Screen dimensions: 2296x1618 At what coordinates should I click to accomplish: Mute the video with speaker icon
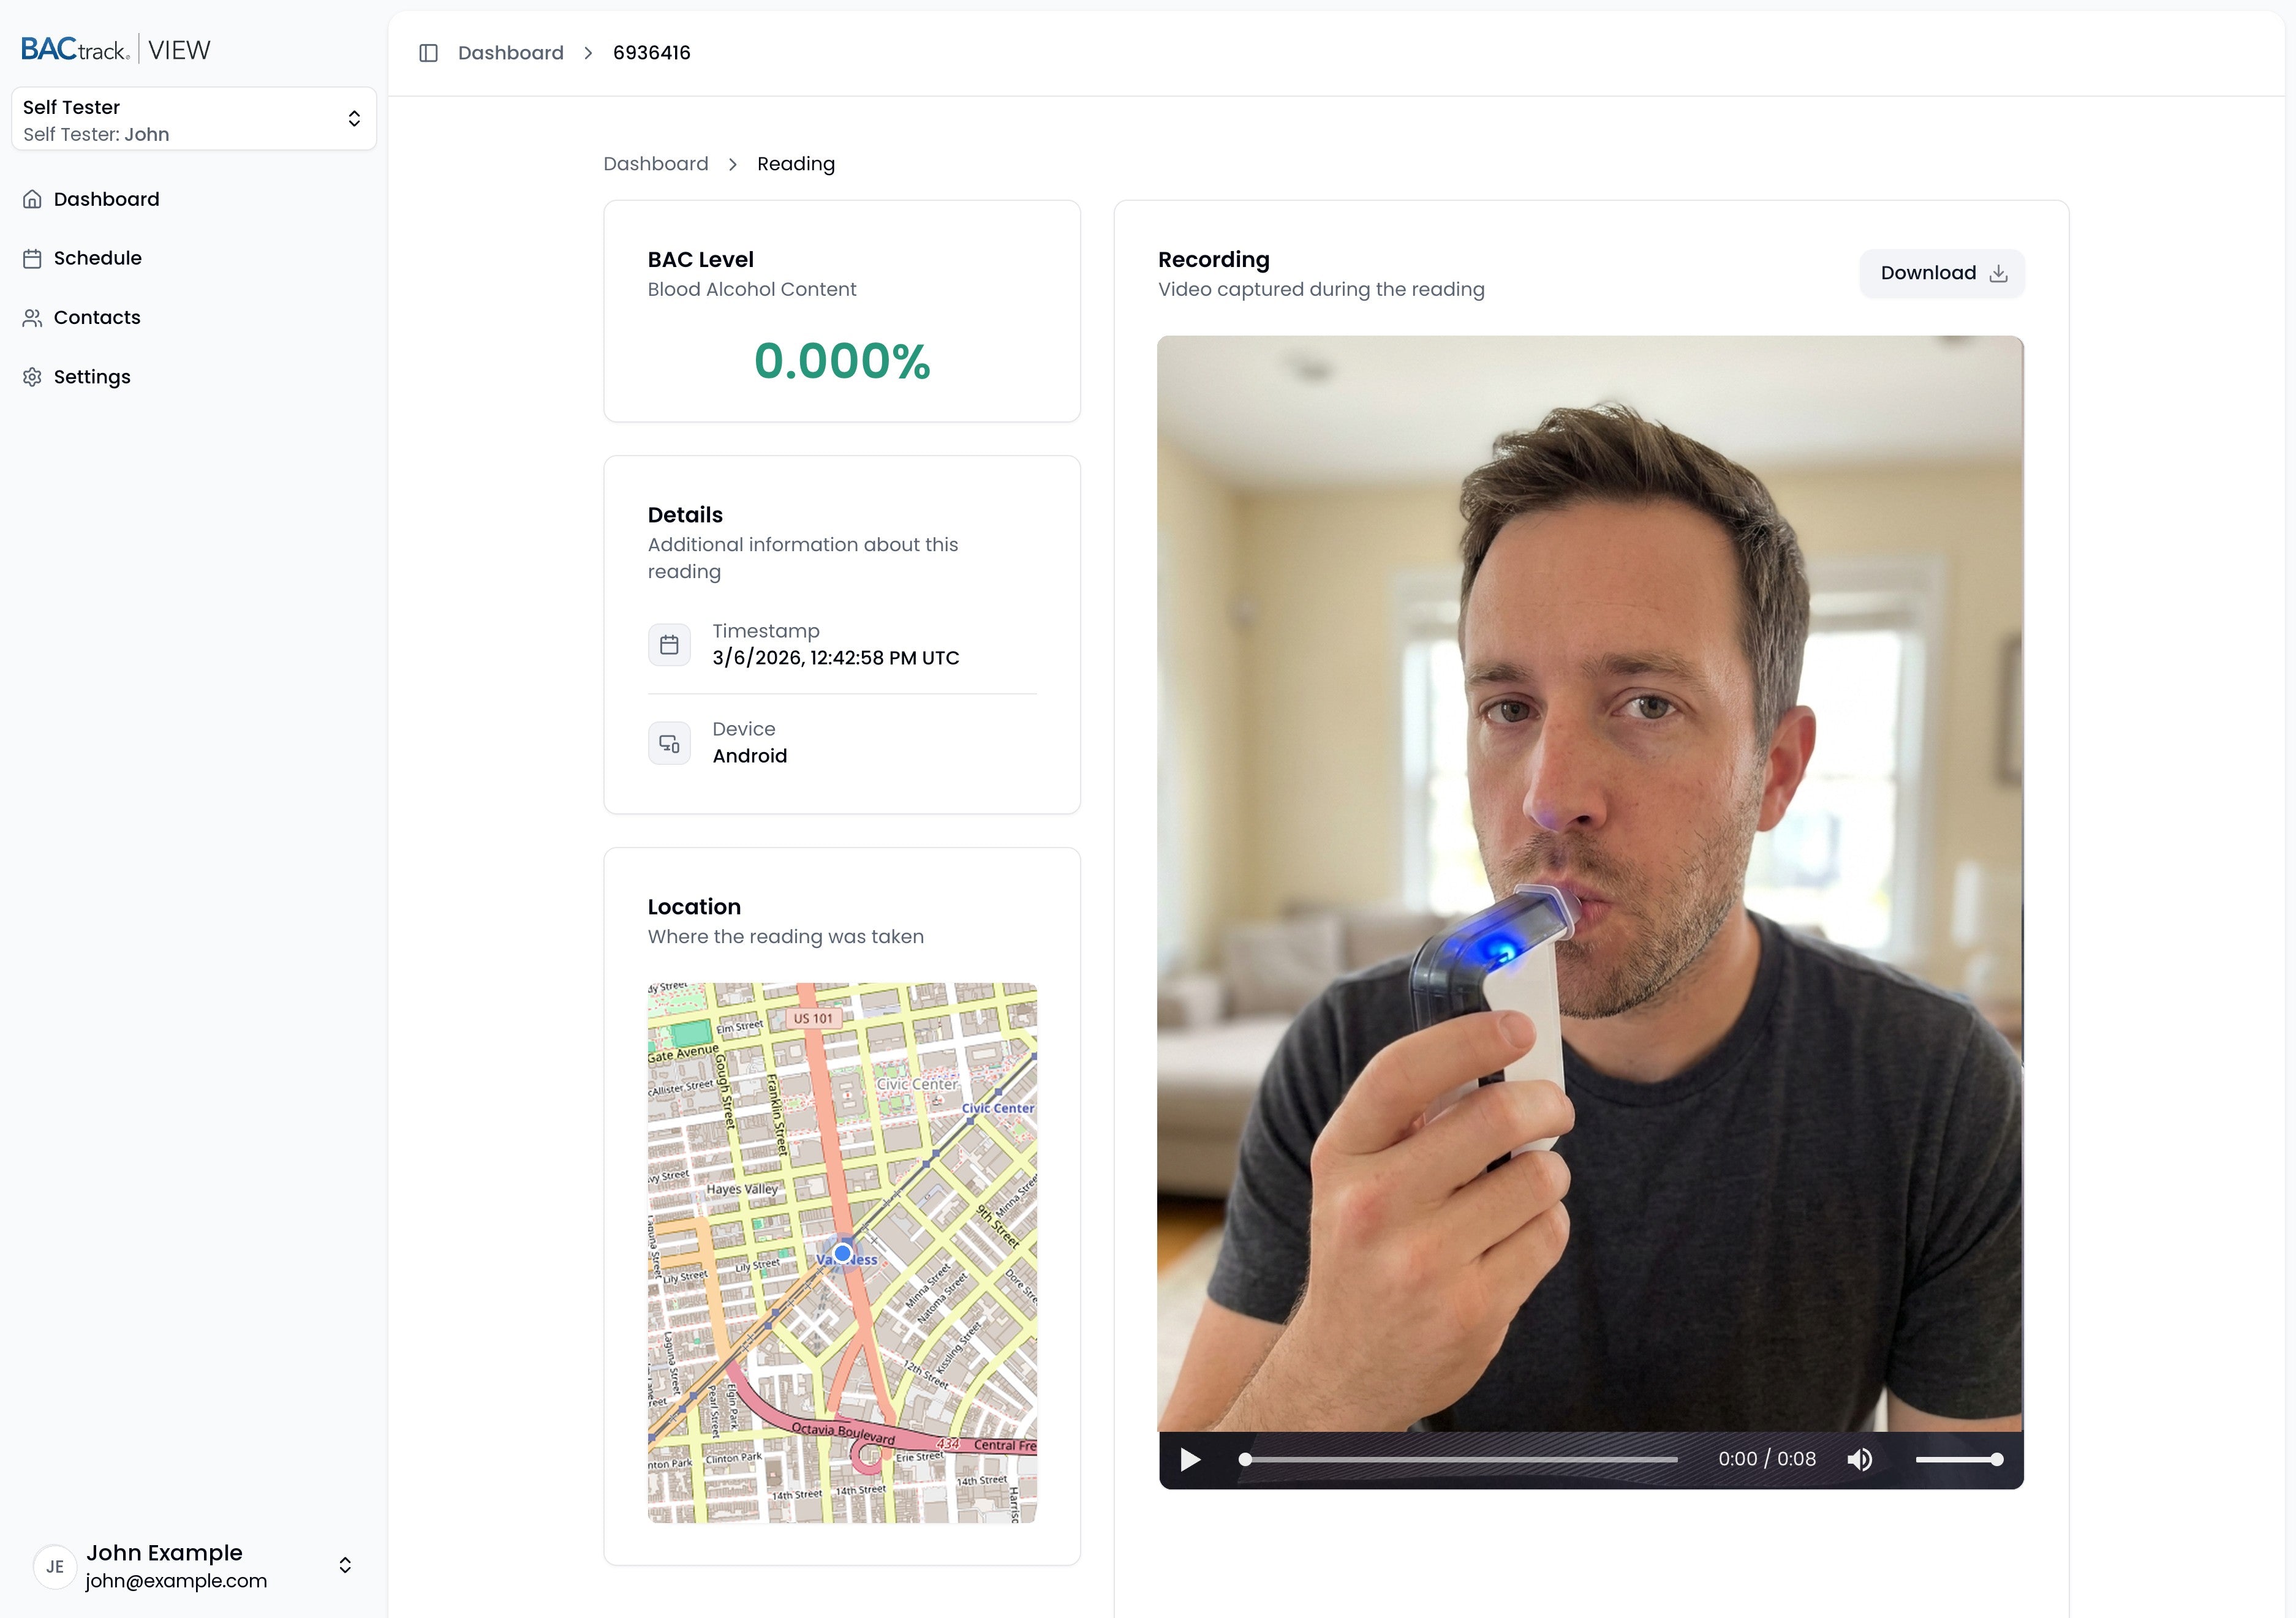click(1859, 1460)
